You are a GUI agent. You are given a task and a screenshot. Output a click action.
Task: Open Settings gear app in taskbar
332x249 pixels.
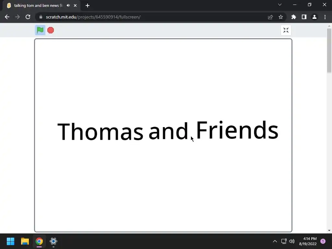(53, 241)
